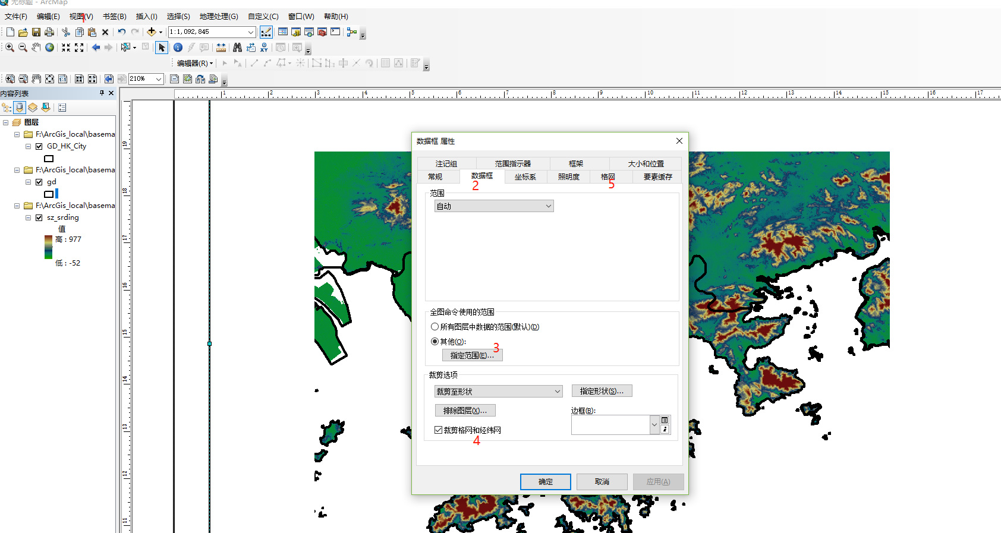Select the Zoom In magnifier tool
Image resolution: width=1001 pixels, height=533 pixels.
[10, 48]
